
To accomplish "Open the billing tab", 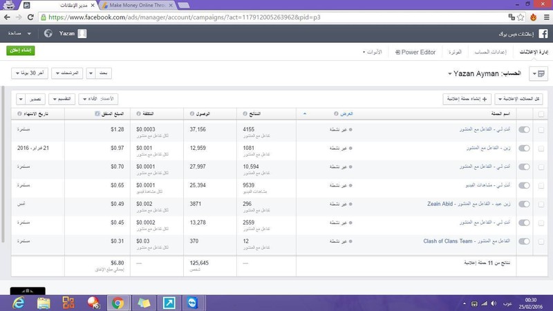I will pyautogui.click(x=455, y=53).
